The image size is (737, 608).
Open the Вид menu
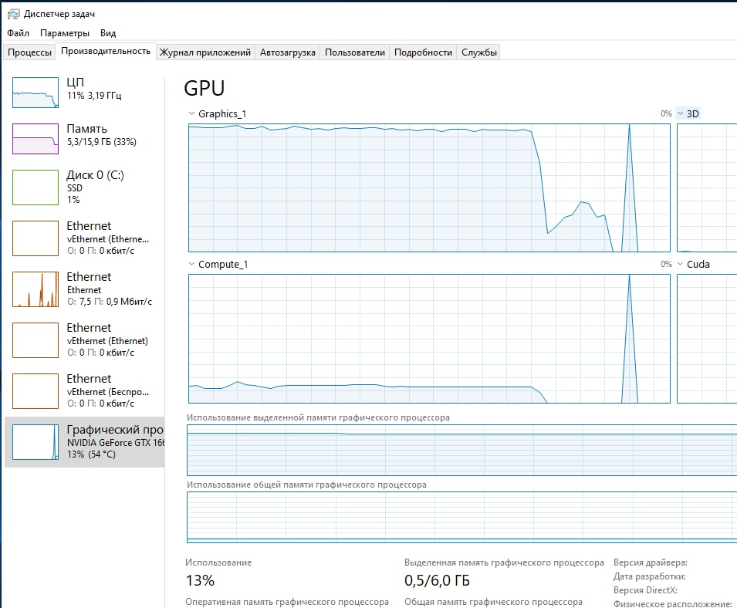pyautogui.click(x=107, y=33)
